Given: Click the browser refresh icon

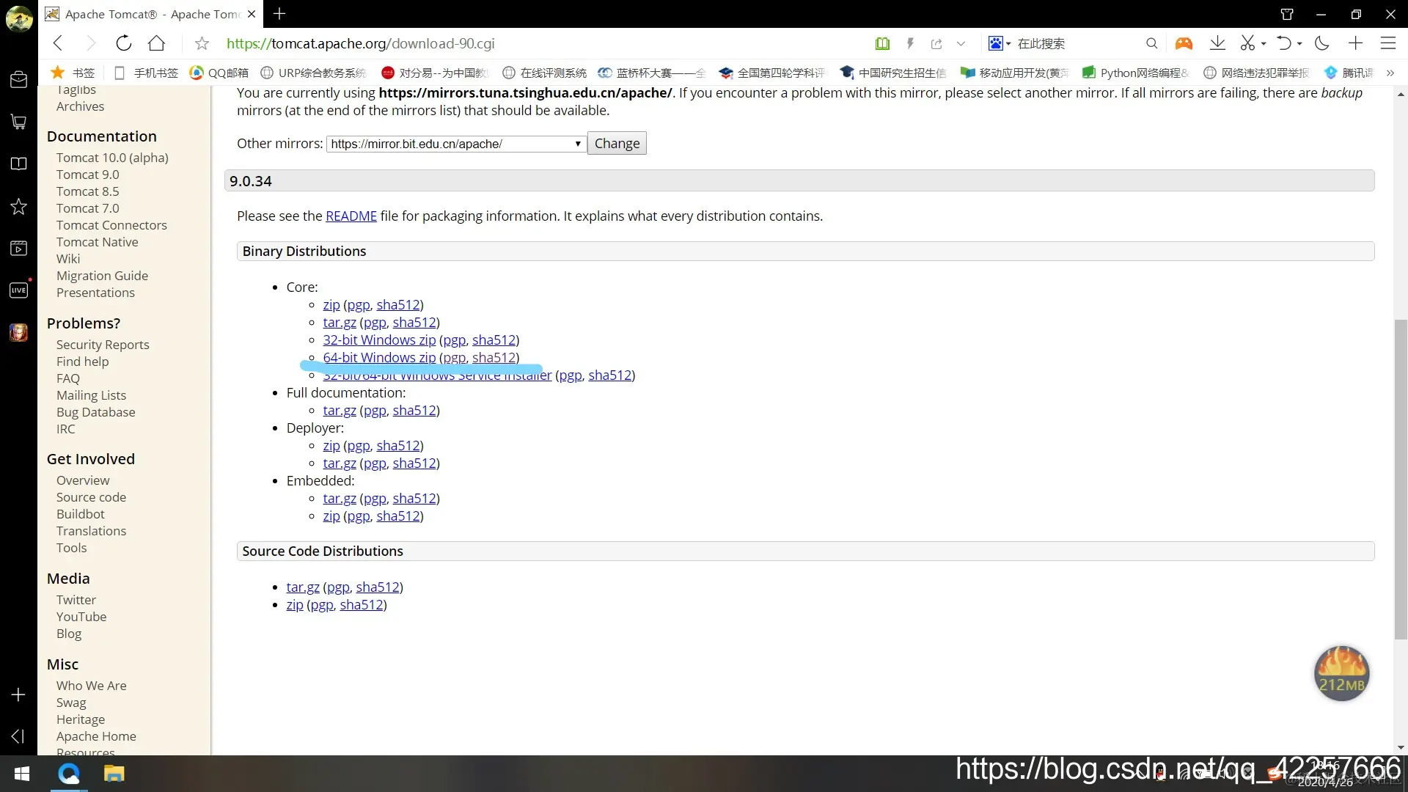Looking at the screenshot, I should pyautogui.click(x=123, y=43).
